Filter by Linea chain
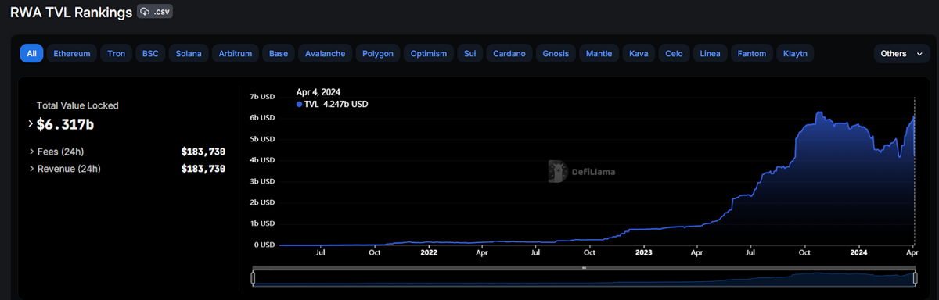This screenshot has height=300, width=939. 711,54
